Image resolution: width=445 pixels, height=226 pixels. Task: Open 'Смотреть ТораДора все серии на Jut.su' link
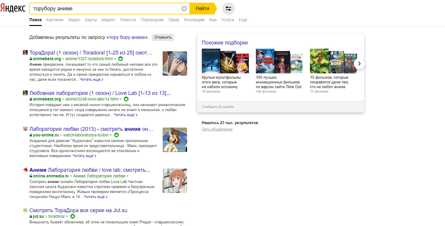(x=78, y=210)
